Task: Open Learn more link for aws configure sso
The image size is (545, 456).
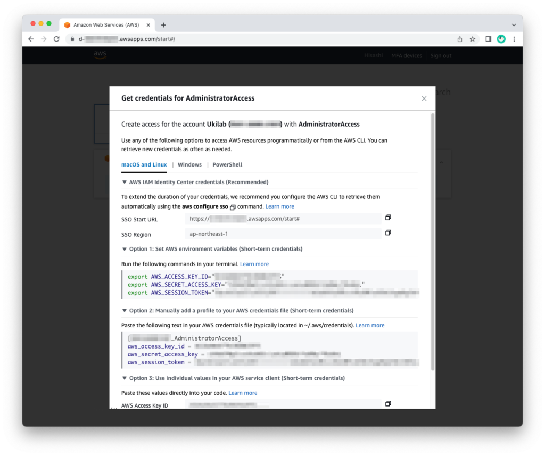Action: (x=280, y=206)
